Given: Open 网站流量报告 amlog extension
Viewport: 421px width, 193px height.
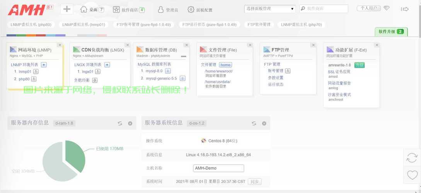Looking at the screenshot, I should (x=339, y=83).
